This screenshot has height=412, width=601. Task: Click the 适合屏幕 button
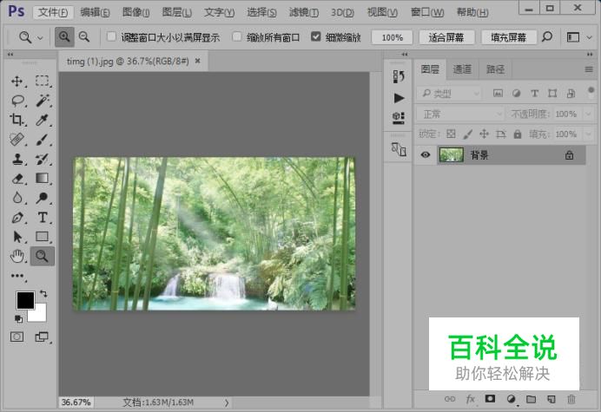tap(446, 37)
